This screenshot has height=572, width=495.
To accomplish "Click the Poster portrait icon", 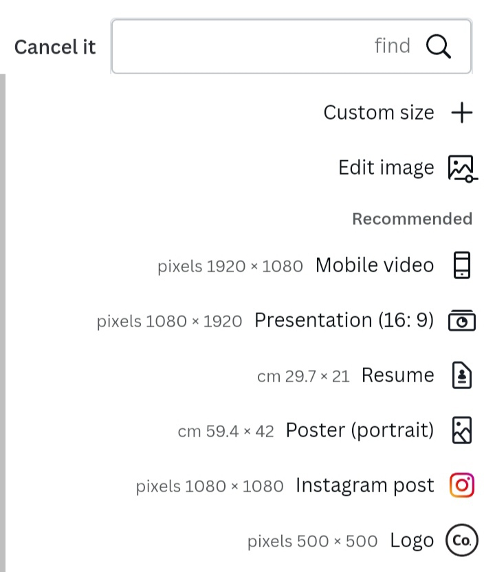I will (462, 431).
